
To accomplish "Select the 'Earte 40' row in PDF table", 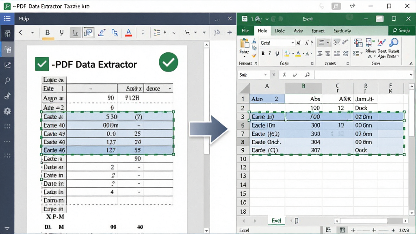I will pos(107,125).
